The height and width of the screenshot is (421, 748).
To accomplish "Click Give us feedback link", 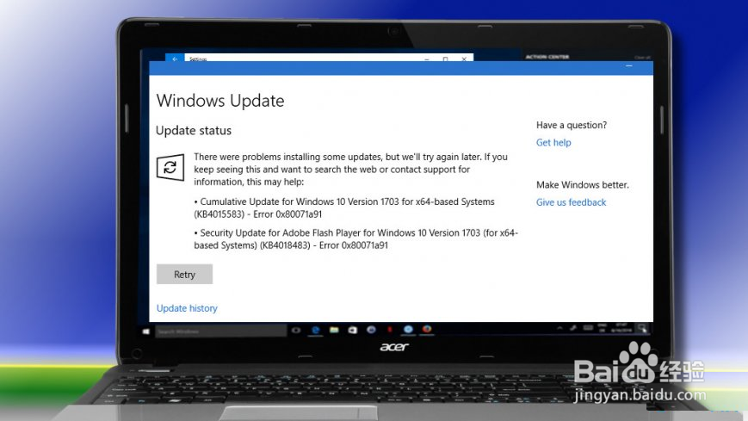I will tap(571, 202).
